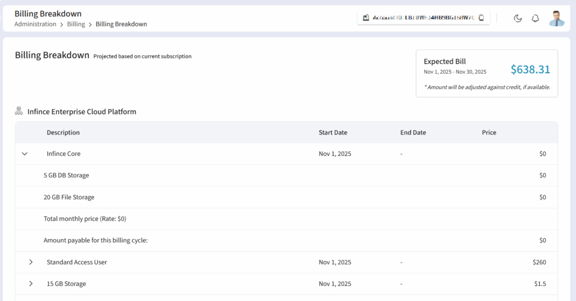Screen dimensions: 576x301
Task: Click the account badge icon left of Account ID
Action: pyautogui.click(x=366, y=17)
